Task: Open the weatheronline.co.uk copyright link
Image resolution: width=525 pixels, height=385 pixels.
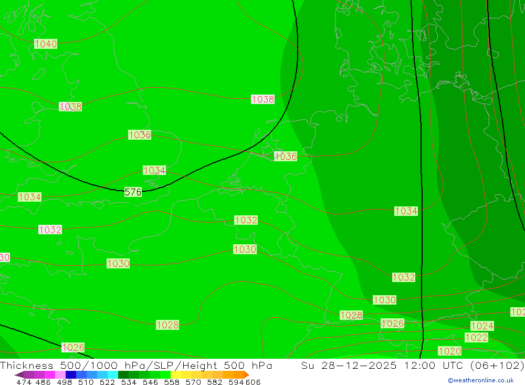Action: point(481,380)
